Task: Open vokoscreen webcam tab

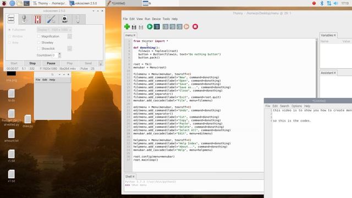Action: point(65,19)
